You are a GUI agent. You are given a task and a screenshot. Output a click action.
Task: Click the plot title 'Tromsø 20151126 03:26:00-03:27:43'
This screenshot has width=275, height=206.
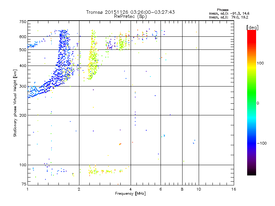click(x=130, y=12)
